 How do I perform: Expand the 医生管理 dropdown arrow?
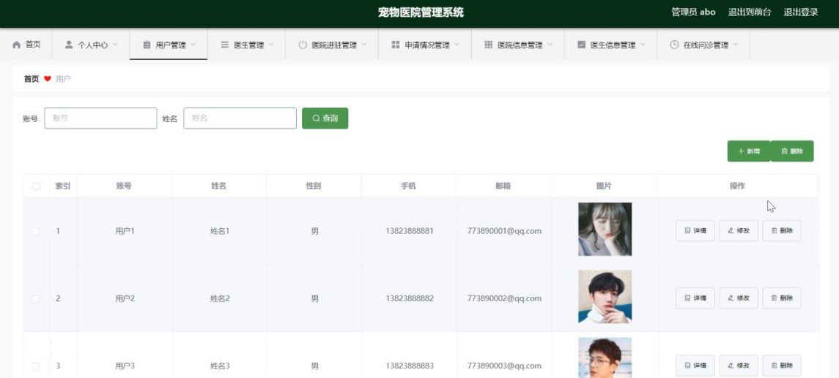tap(271, 45)
